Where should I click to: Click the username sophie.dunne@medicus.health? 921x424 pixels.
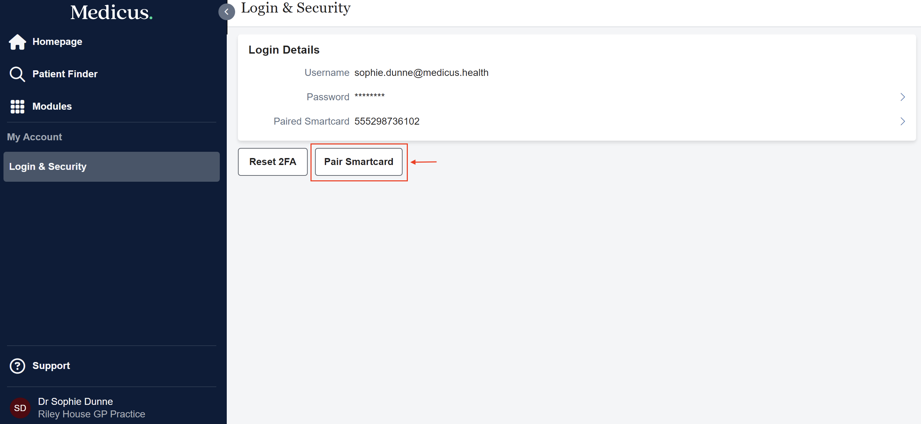tap(421, 73)
